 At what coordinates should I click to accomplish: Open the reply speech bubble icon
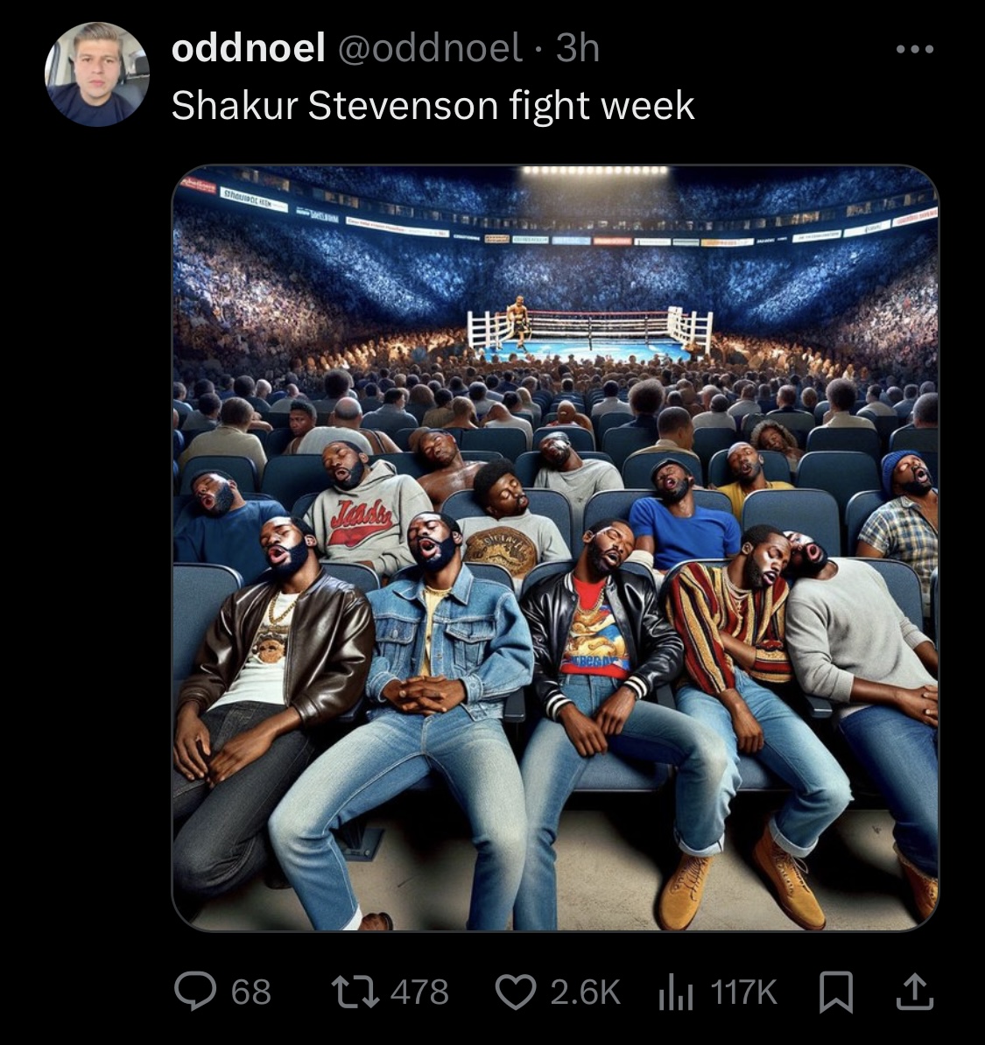195,991
